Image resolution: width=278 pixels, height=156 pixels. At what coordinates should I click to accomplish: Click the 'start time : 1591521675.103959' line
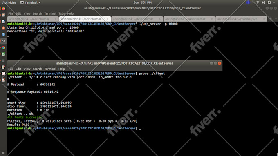(39, 103)
